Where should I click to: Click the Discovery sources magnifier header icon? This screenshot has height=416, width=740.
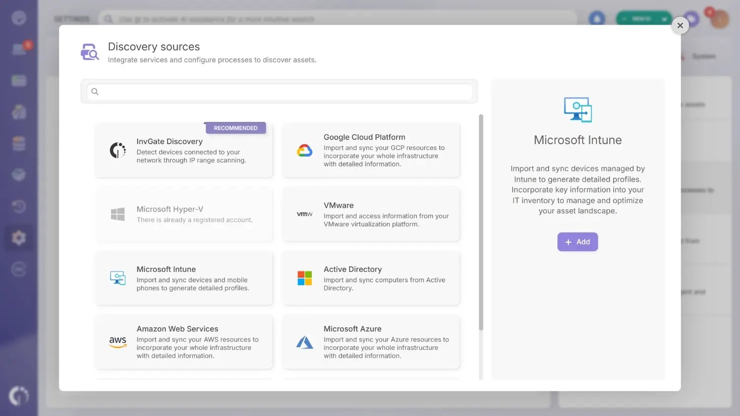click(x=89, y=51)
